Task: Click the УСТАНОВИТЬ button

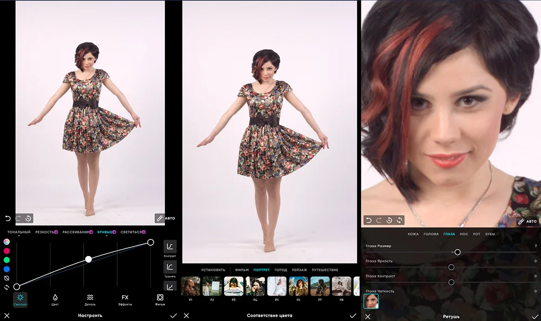Action: tap(213, 270)
